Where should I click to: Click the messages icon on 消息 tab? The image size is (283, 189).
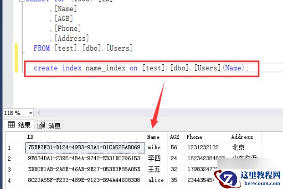41,125
